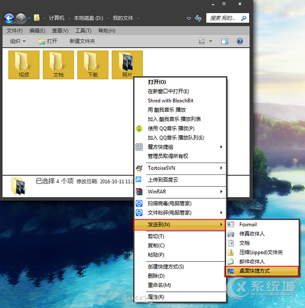Click 新建文件夹 button
Image resolution: width=305 pixels, height=308 pixels.
pyautogui.click(x=82, y=41)
